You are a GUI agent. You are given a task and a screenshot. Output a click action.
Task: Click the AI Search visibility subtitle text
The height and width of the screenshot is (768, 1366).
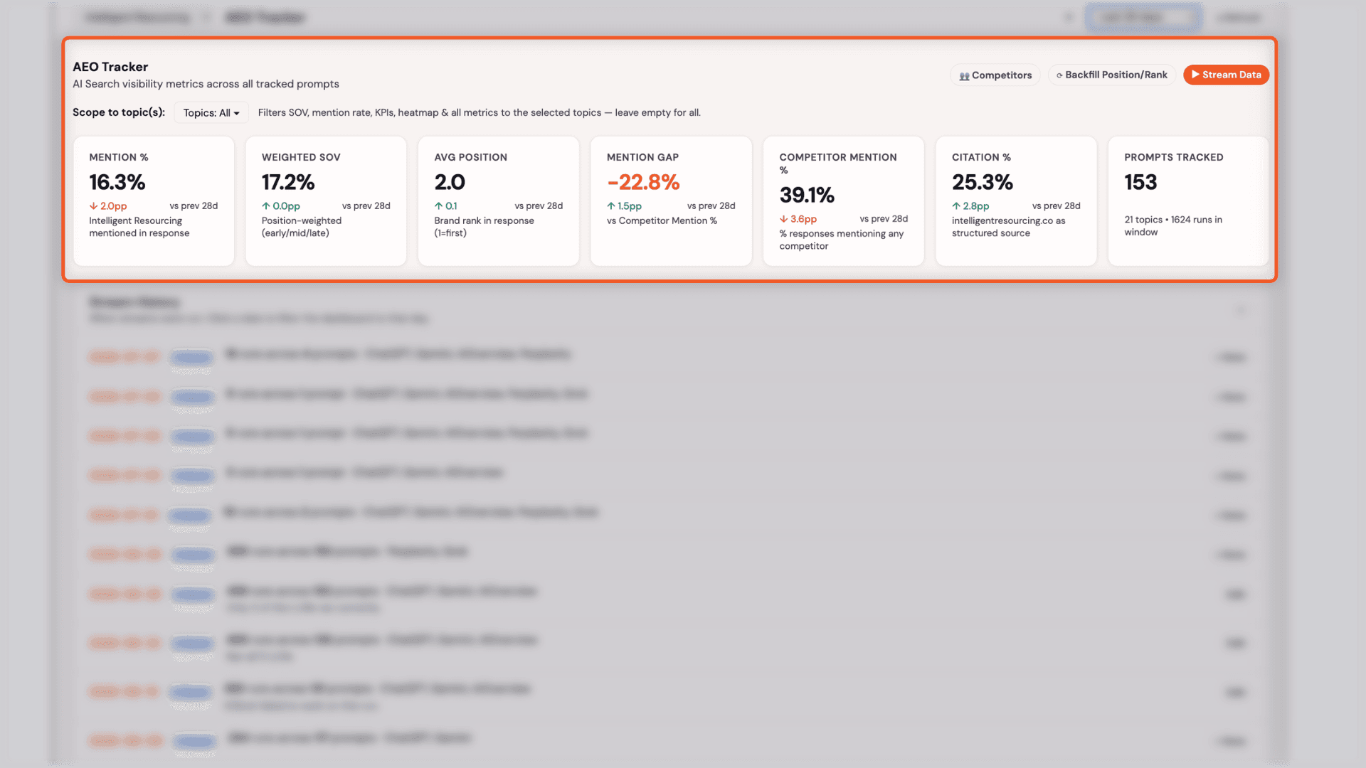tap(206, 84)
